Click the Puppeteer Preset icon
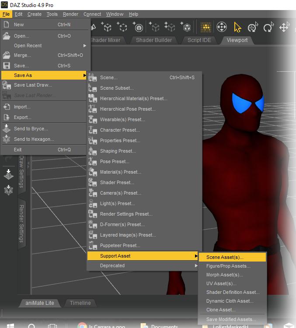The width and height of the screenshot is (296, 328). coord(92,245)
